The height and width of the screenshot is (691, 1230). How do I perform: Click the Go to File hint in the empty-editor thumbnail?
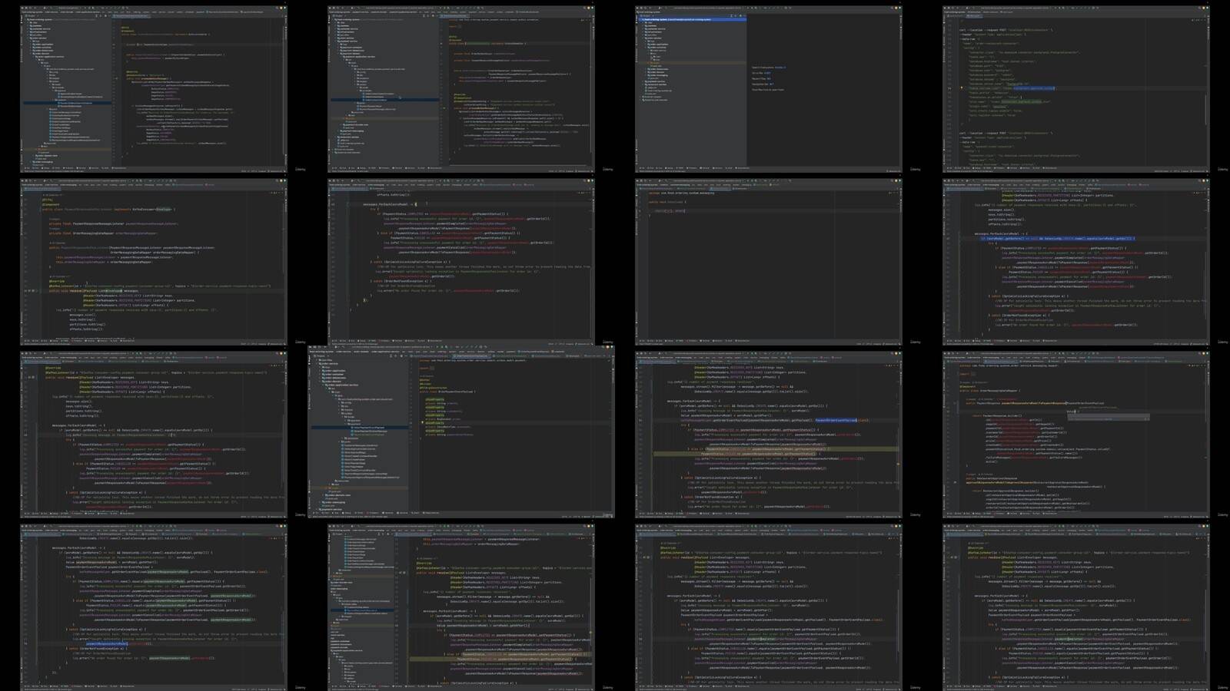[x=761, y=73]
